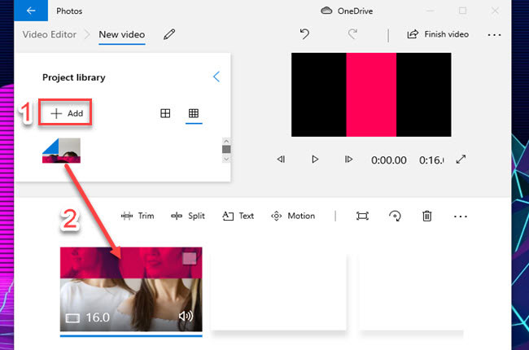The image size is (529, 350).
Task: Collapse the Project library panel
Action: pos(216,77)
